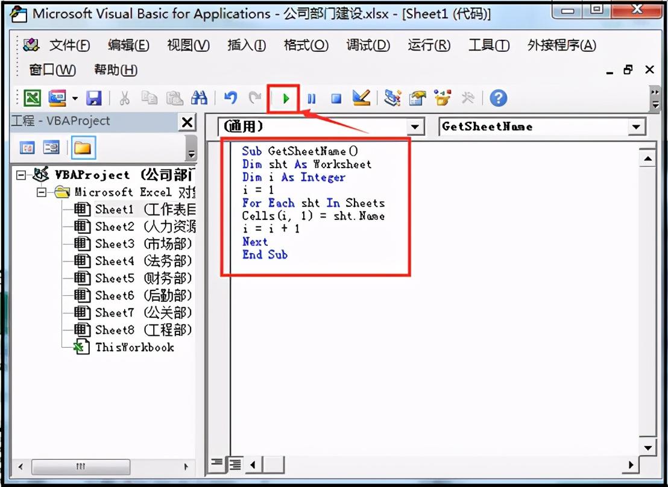
Task: Run the macro with green play button
Action: (285, 99)
